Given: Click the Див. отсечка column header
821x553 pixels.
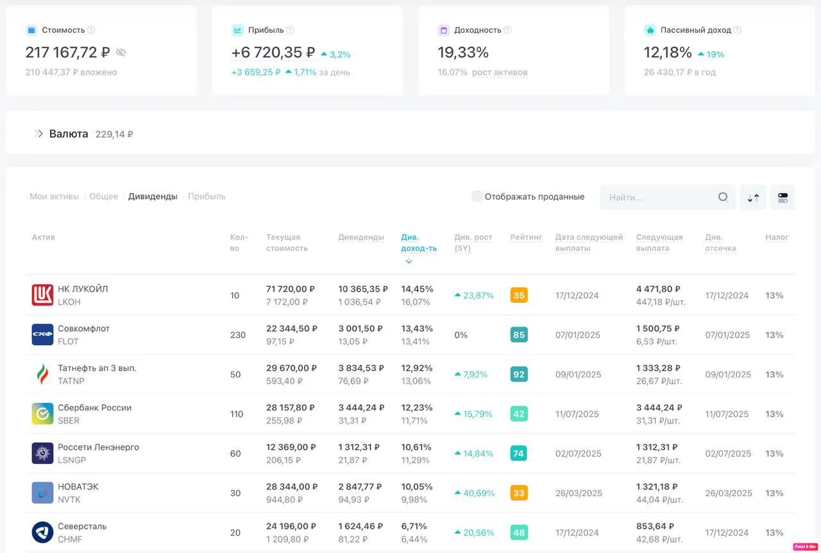Looking at the screenshot, I should pyautogui.click(x=720, y=242).
